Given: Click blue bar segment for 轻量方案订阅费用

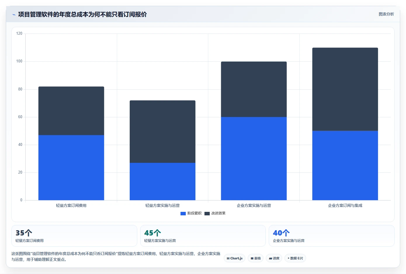Looking at the screenshot, I should click(x=71, y=167).
